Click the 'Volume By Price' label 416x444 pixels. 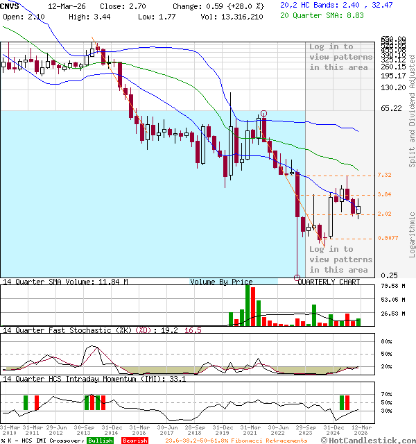point(221,282)
